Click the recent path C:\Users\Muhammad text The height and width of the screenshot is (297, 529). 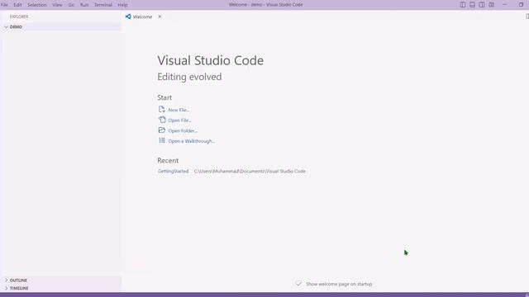pos(250,171)
